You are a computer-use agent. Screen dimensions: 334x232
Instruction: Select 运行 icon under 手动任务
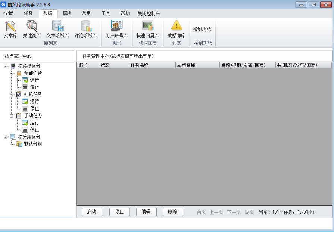(x=25, y=123)
